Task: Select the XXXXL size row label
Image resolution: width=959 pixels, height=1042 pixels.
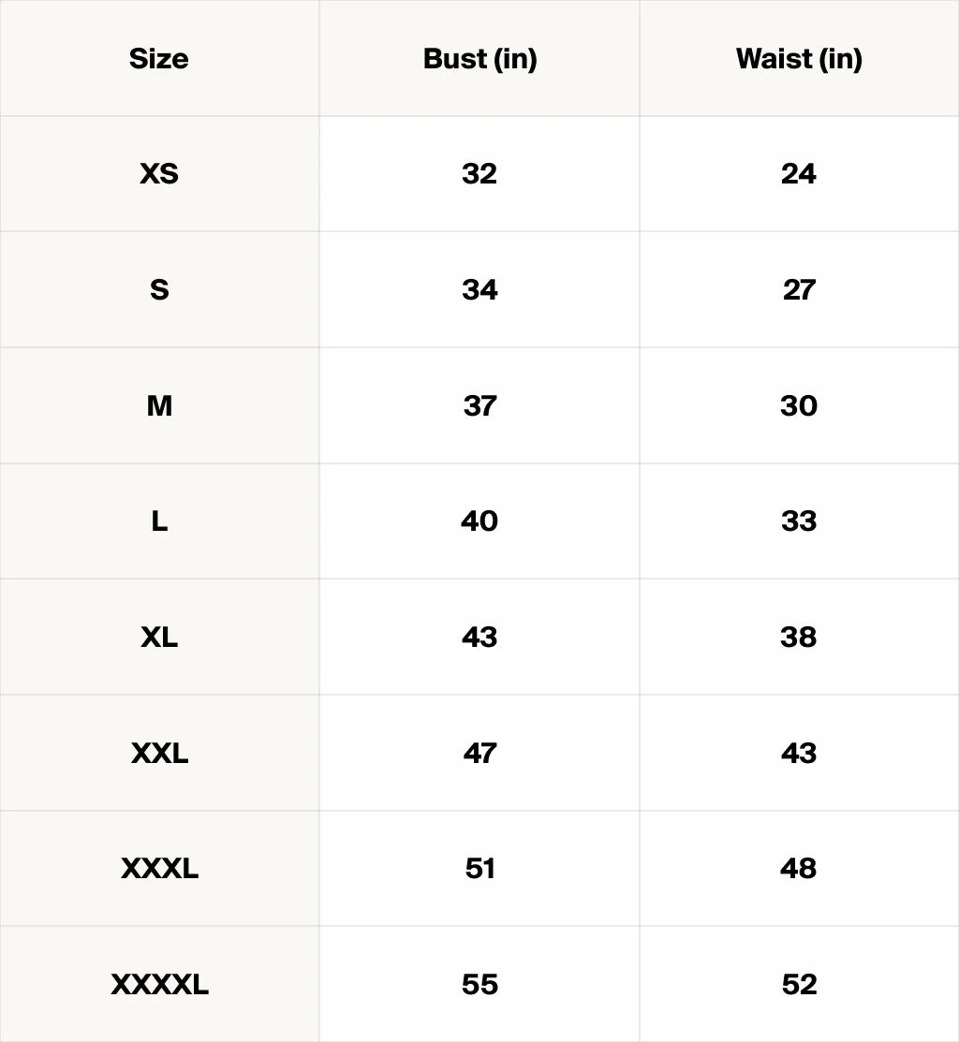Action: pyautogui.click(x=159, y=984)
